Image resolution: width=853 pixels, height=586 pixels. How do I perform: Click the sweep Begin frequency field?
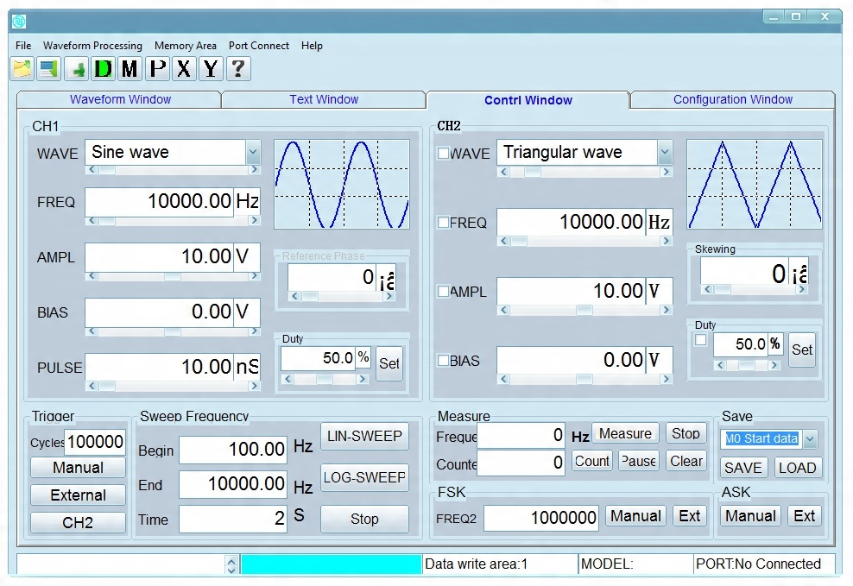click(233, 450)
